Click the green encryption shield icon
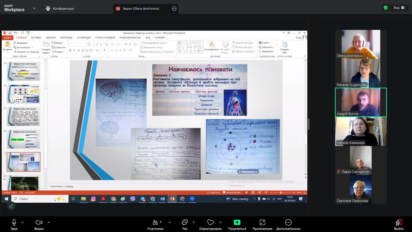 386,8
